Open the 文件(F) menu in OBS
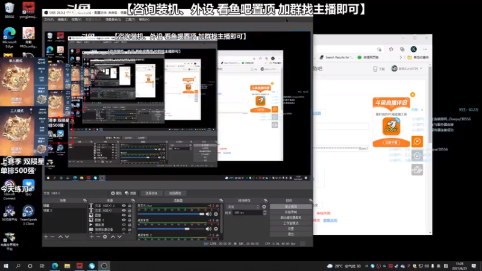 click(x=49, y=19)
